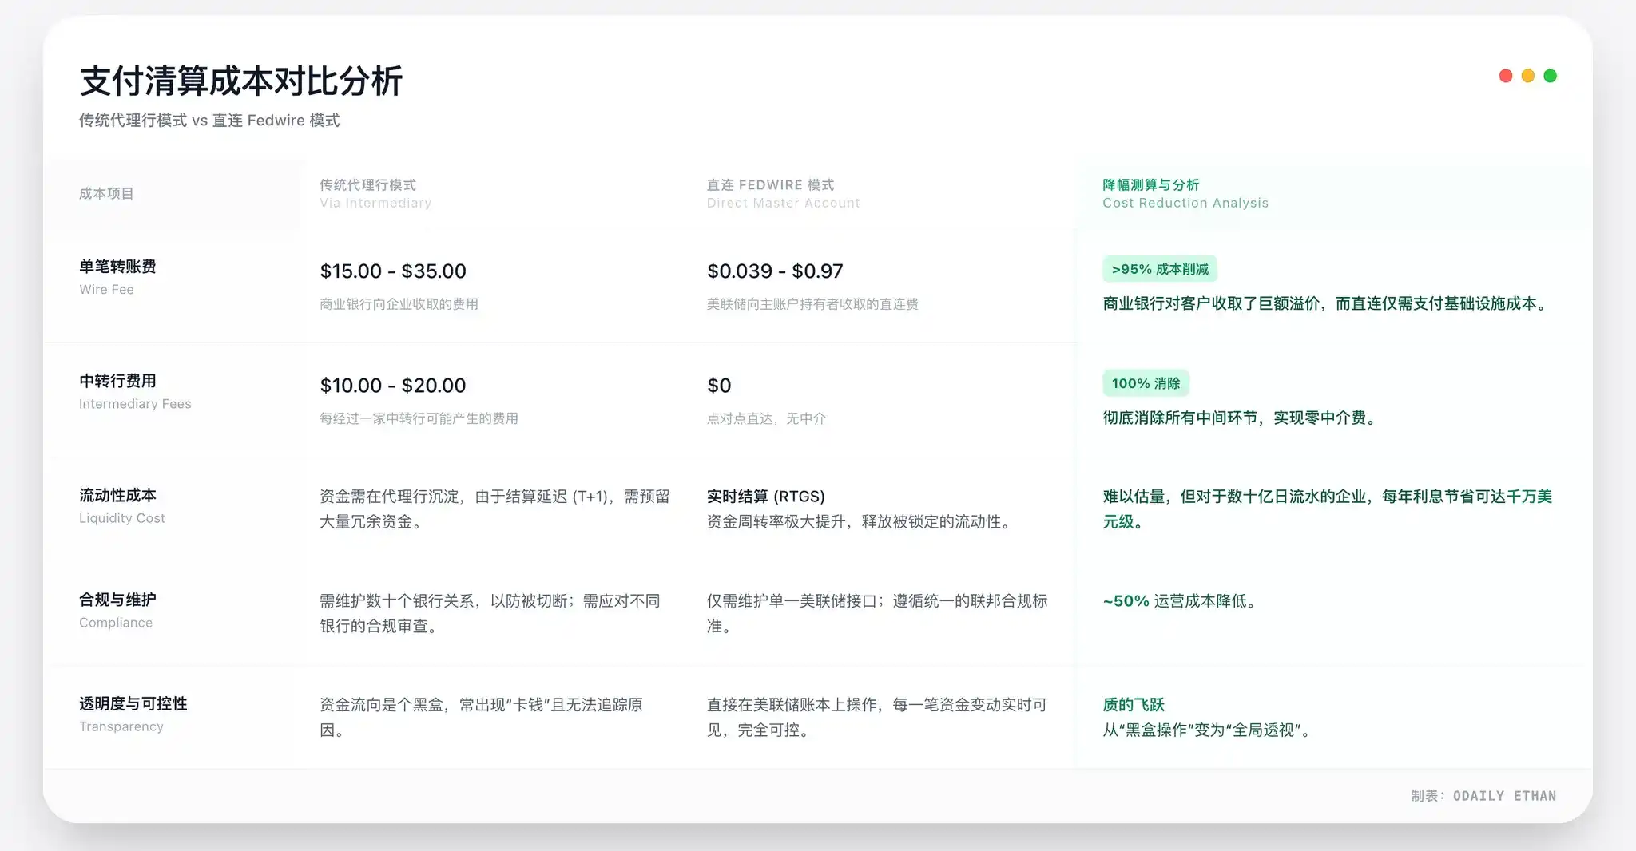Click the green window control dot
This screenshot has width=1636, height=851.
(1550, 75)
